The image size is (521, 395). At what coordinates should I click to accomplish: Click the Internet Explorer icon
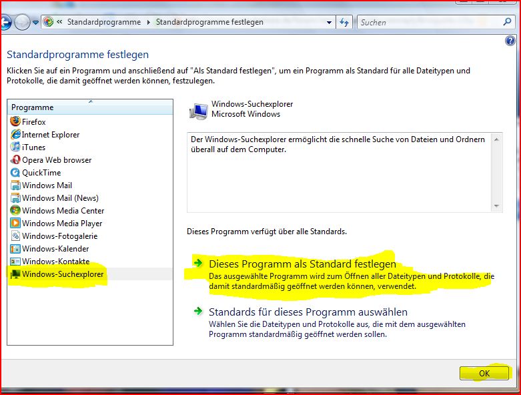click(15, 134)
